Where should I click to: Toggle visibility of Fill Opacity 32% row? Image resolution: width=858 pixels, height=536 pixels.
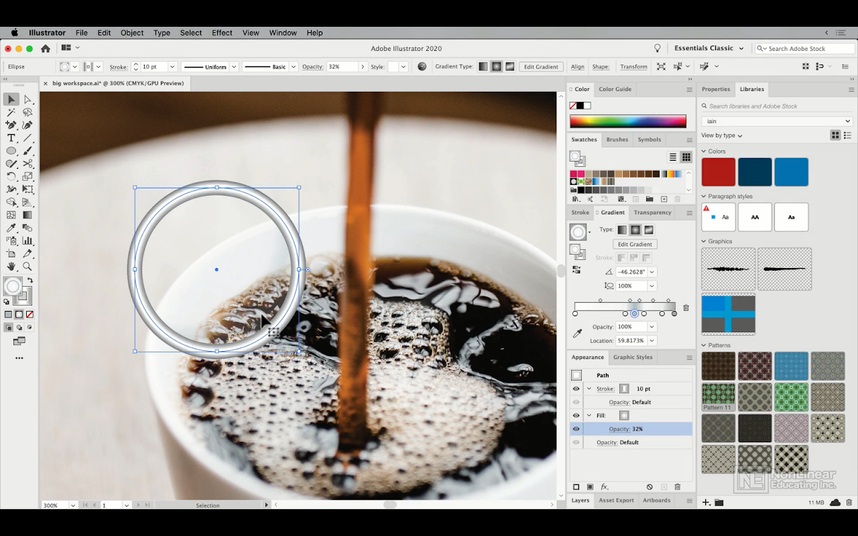coord(576,429)
